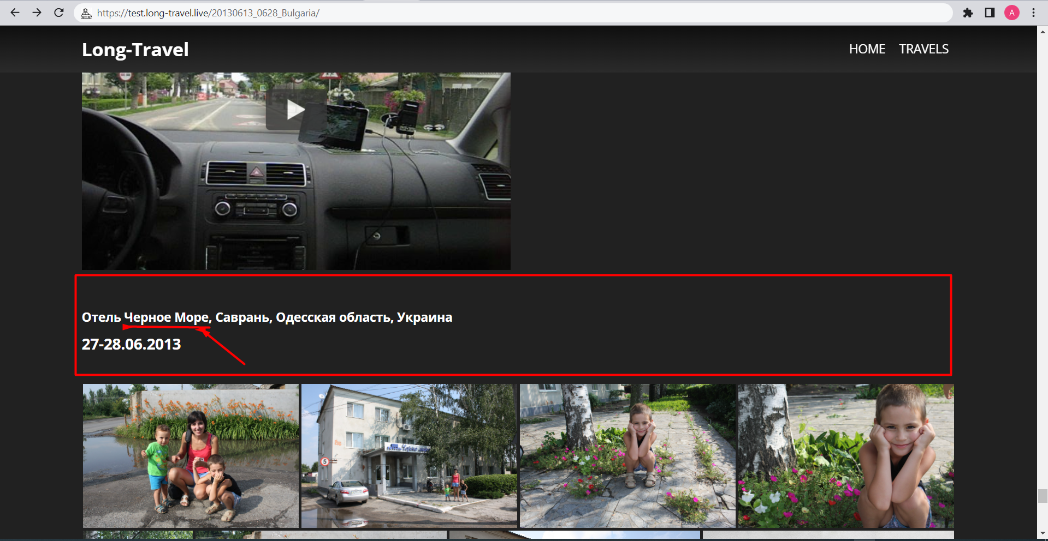Viewport: 1048px width, 541px height.
Task: Open the browser side panel icon
Action: (x=990, y=13)
